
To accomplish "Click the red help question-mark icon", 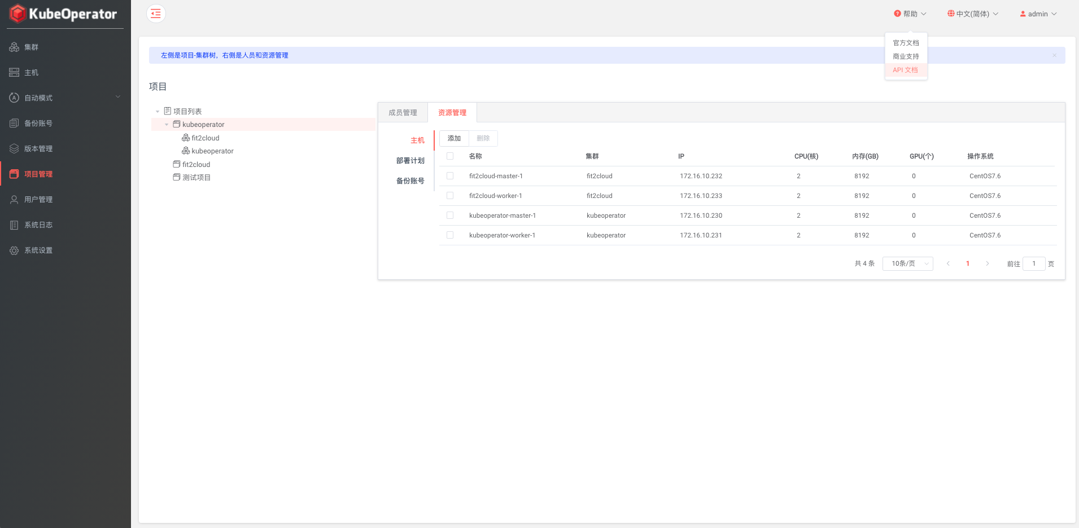I will coord(897,14).
